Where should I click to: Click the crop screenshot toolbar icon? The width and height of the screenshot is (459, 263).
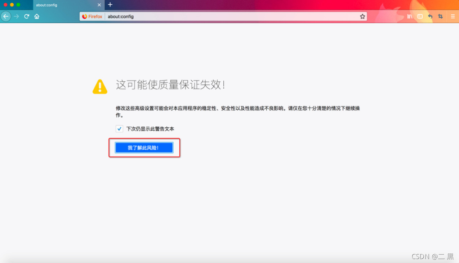[440, 17]
